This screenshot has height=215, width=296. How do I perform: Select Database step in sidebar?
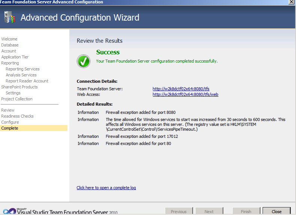(x=10, y=45)
